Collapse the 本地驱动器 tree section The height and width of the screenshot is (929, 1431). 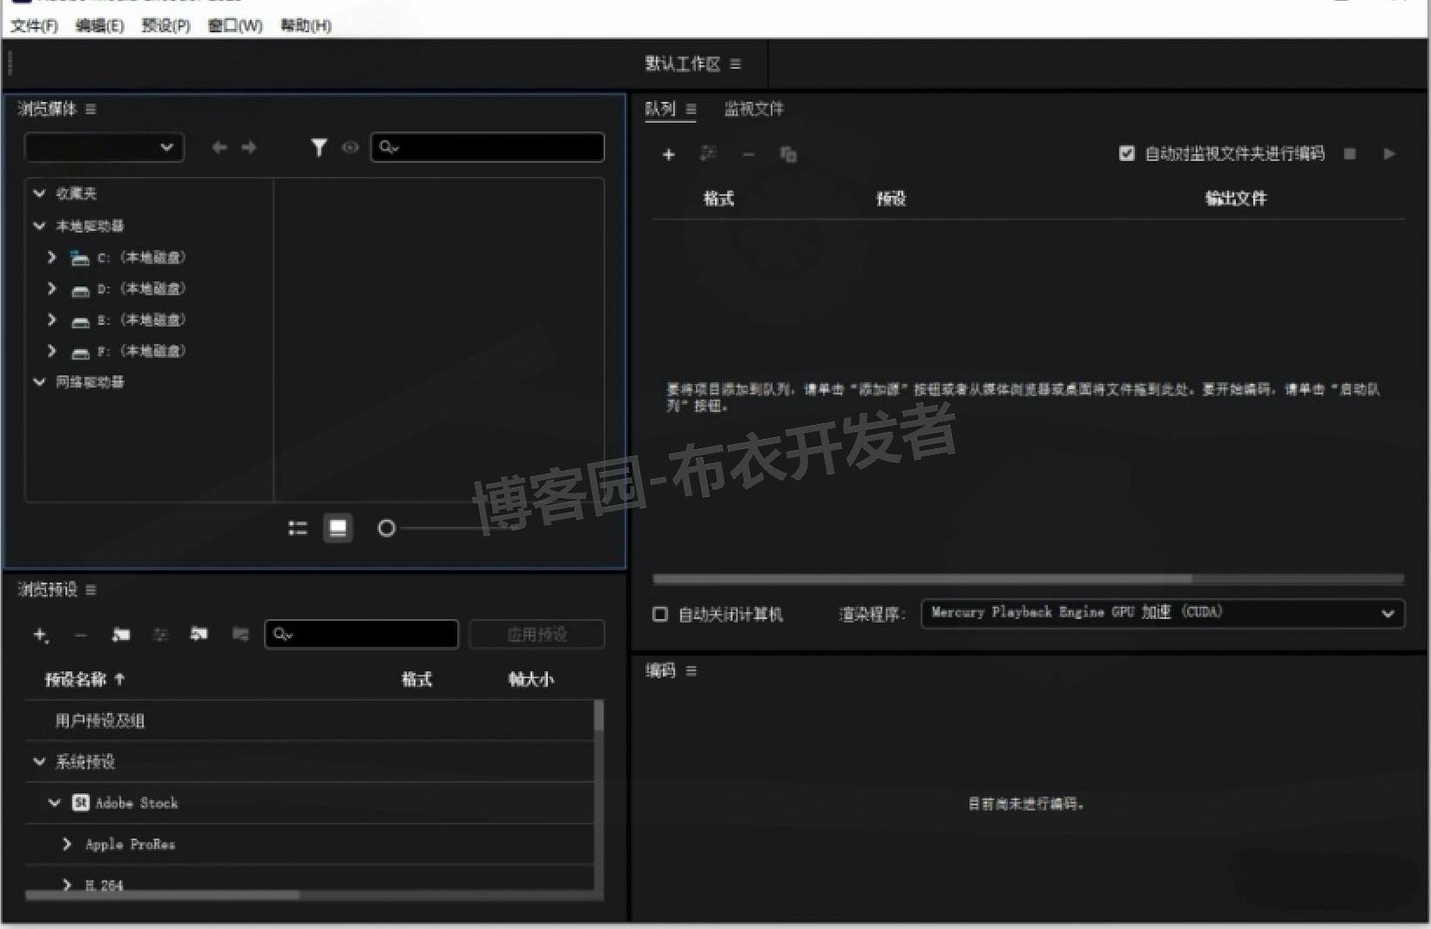pos(39,226)
